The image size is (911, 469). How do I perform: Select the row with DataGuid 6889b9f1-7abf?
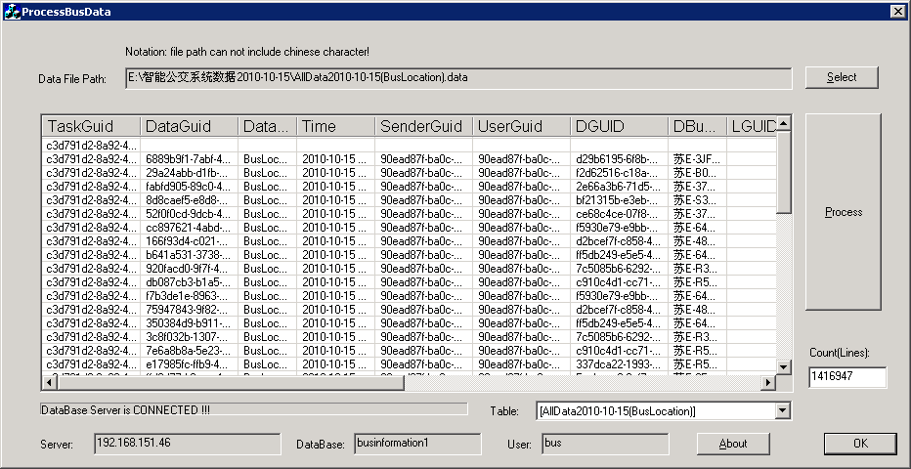point(188,159)
